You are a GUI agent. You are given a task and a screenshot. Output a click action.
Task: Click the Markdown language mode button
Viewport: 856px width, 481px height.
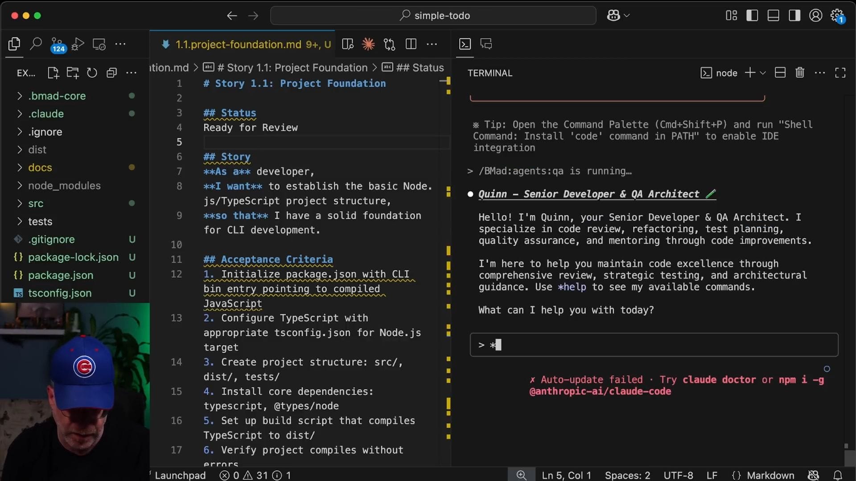coord(770,475)
